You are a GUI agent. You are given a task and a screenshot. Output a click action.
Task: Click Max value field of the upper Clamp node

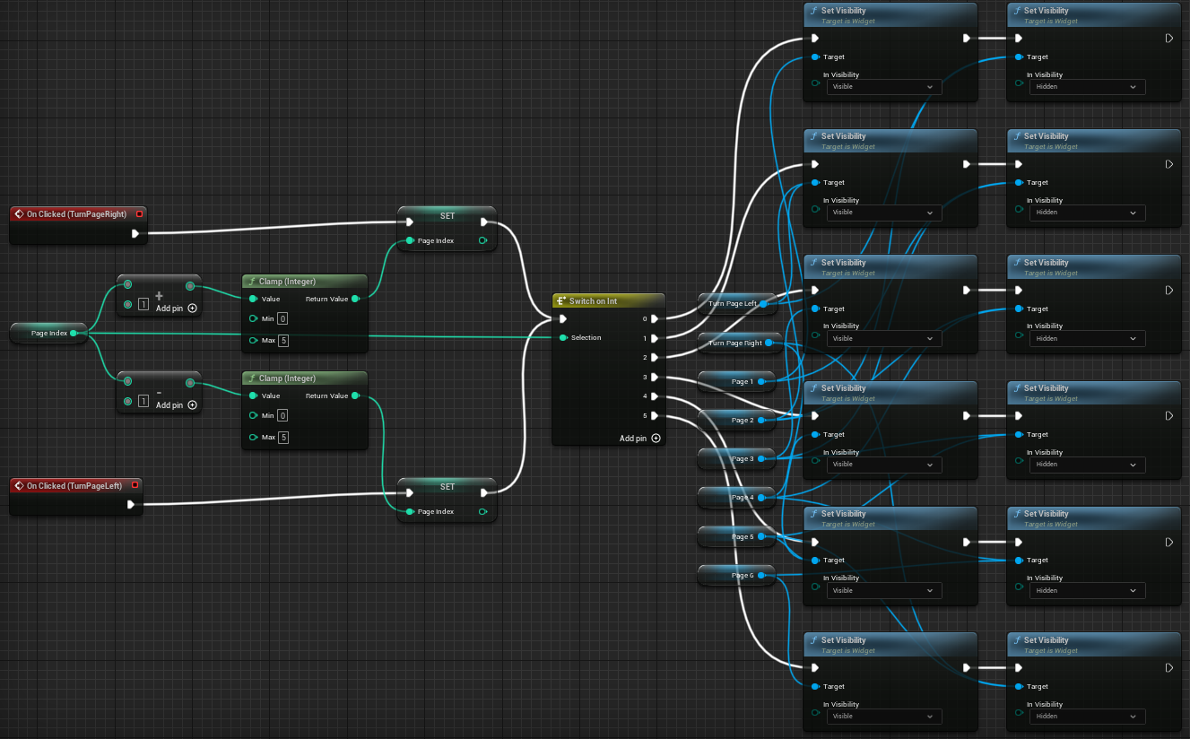[282, 341]
